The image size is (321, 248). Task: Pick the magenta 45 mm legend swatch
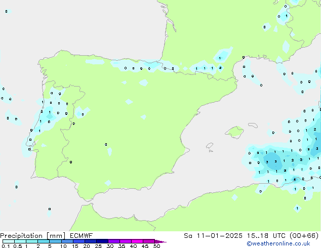click(x=149, y=241)
